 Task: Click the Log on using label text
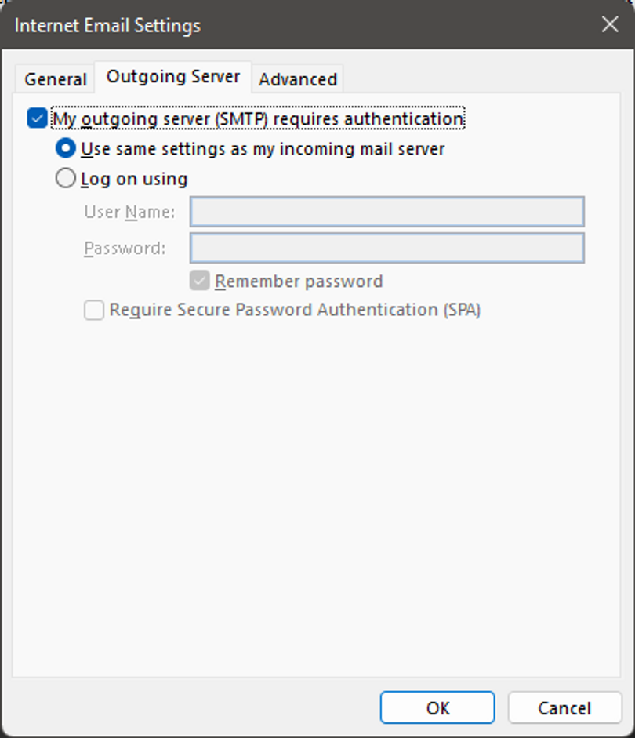tap(134, 180)
